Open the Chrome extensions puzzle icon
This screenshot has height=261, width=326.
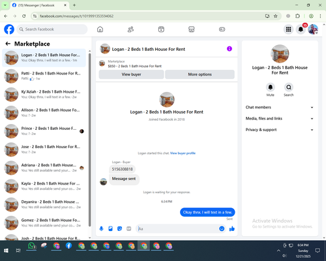(297, 16)
